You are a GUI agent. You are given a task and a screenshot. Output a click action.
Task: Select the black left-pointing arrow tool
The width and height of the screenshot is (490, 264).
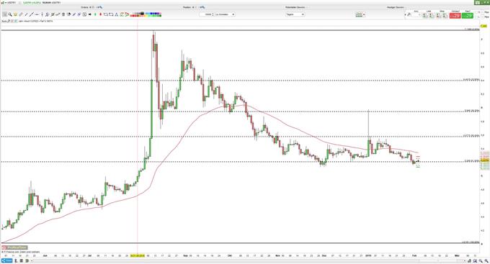tap(90, 14)
